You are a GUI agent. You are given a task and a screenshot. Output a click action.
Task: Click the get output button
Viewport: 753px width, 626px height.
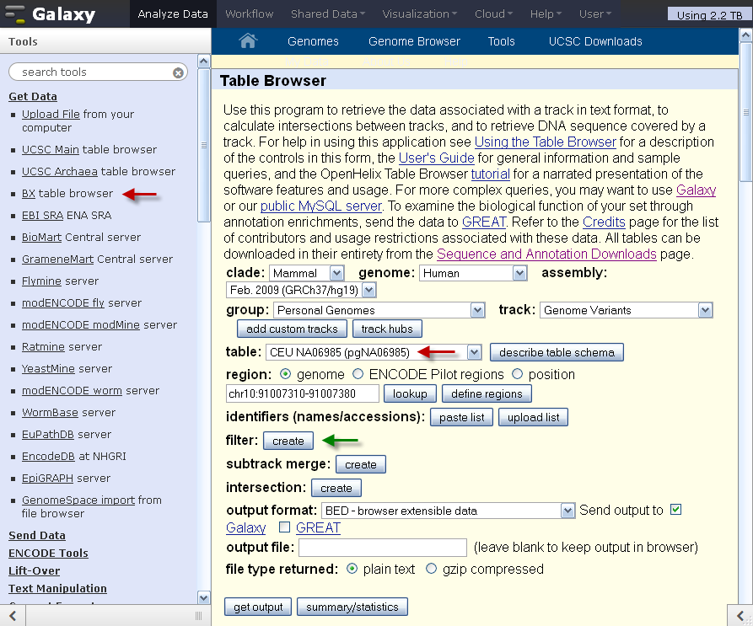(258, 607)
